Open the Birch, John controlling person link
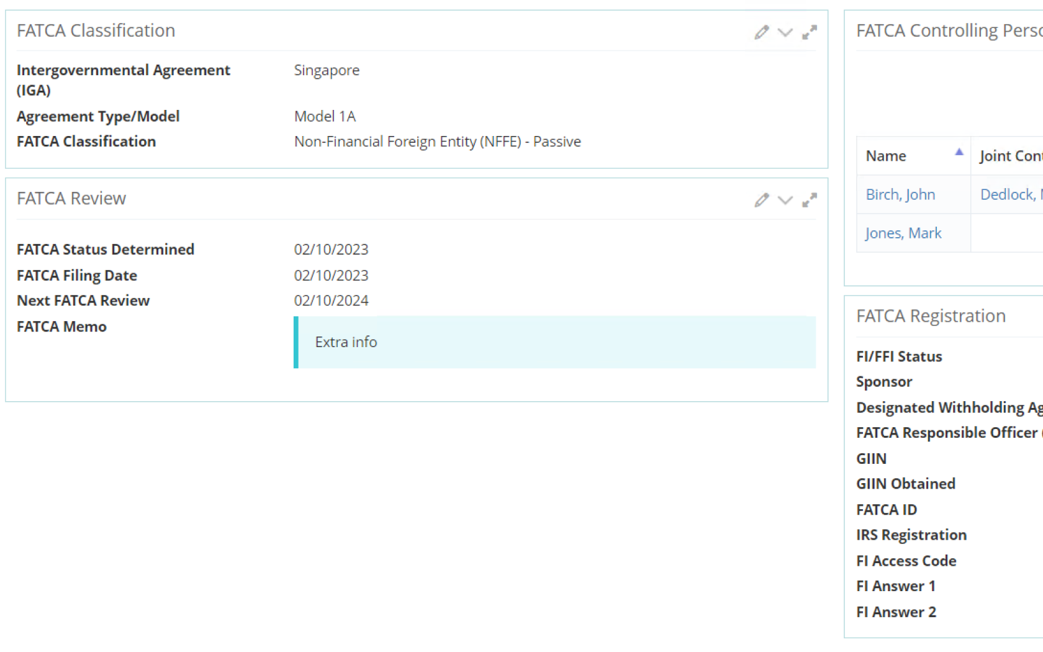1043x652 pixels. 900,194
